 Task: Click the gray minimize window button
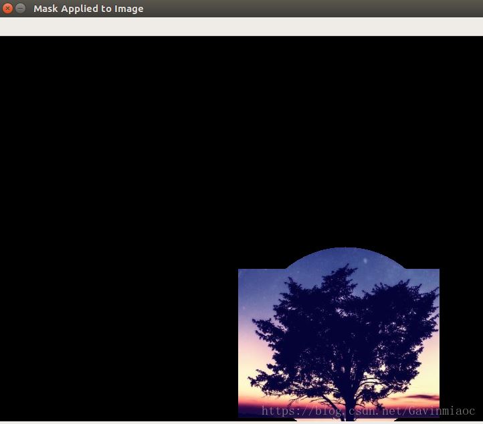(x=21, y=9)
